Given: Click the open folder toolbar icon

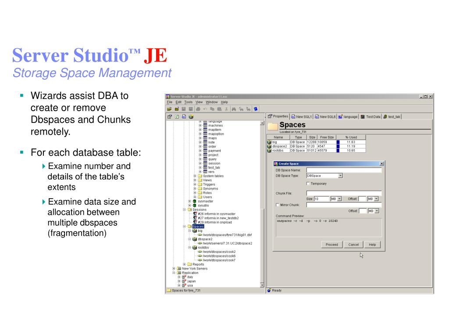Looking at the screenshot, I should pyautogui.click(x=169, y=109).
